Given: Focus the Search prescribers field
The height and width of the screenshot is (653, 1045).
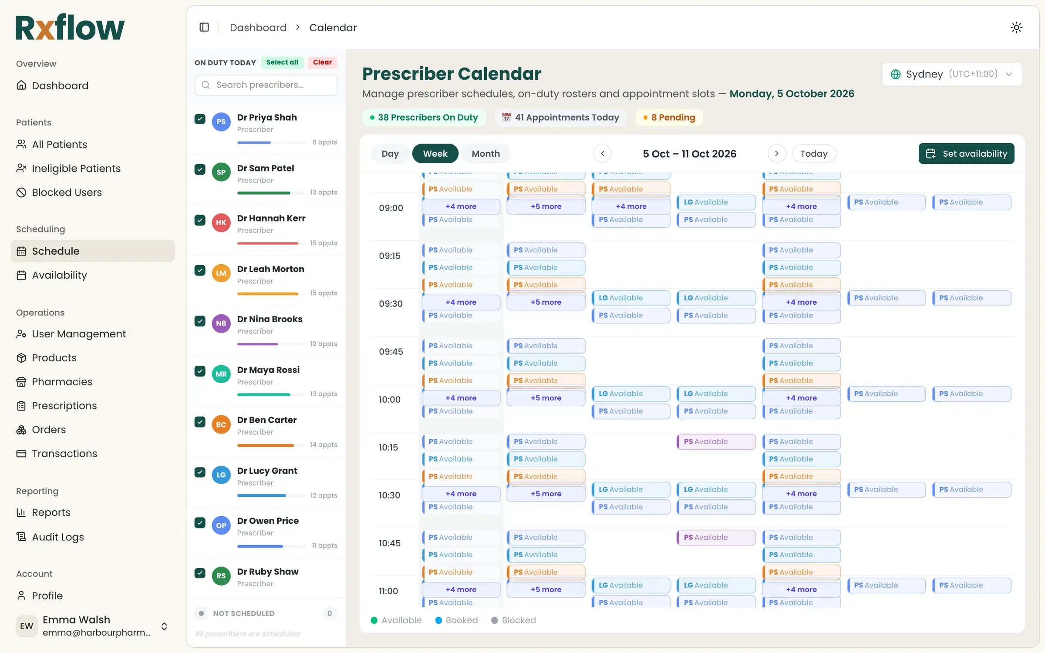Looking at the screenshot, I should pos(266,85).
